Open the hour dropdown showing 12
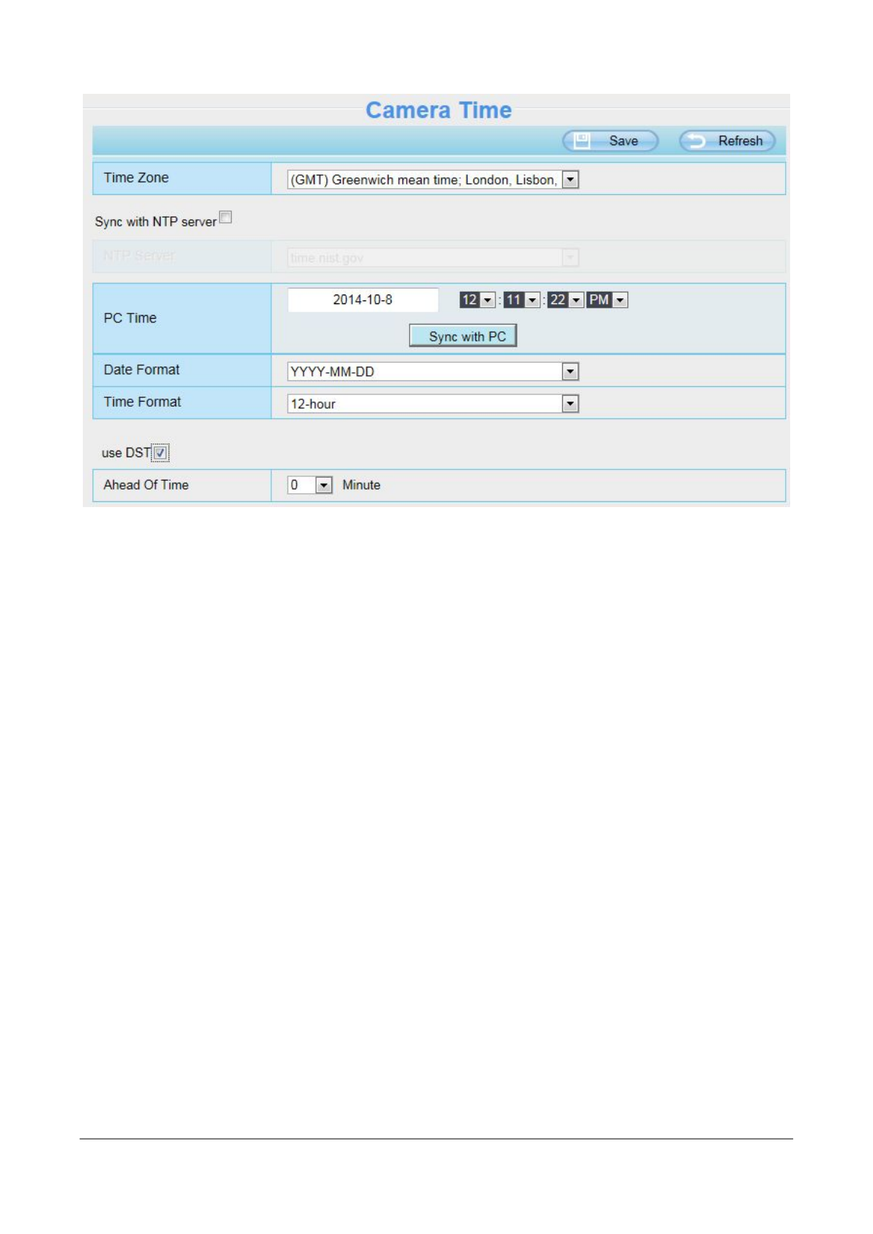 tap(477, 300)
